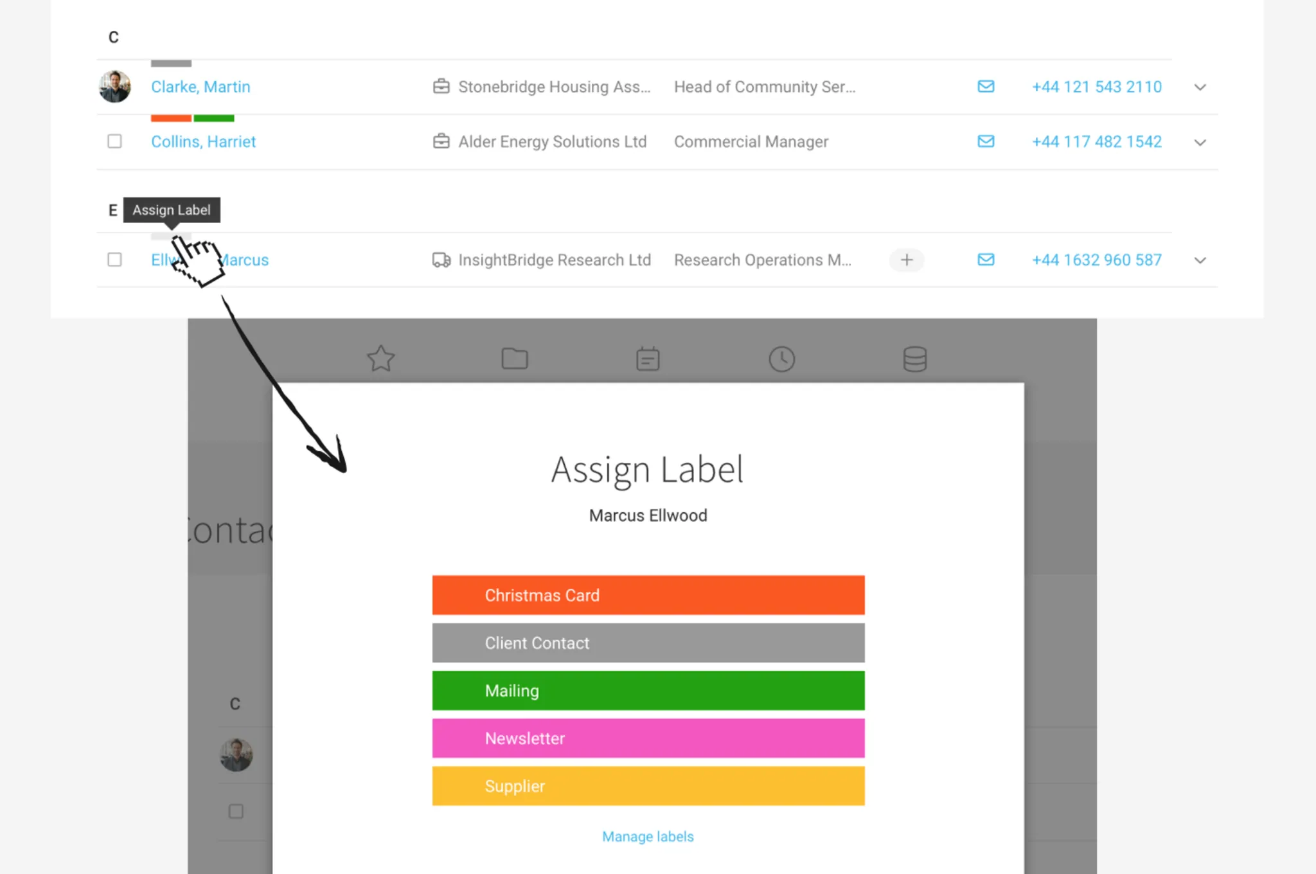Call +44 117 482 1542
This screenshot has width=1316, height=874.
pos(1097,141)
